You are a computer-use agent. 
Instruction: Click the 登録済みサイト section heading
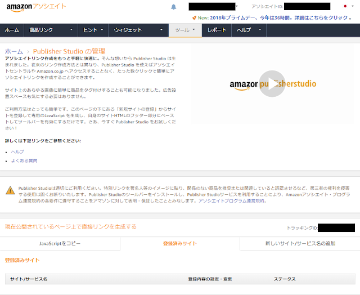pyautogui.click(x=22, y=260)
